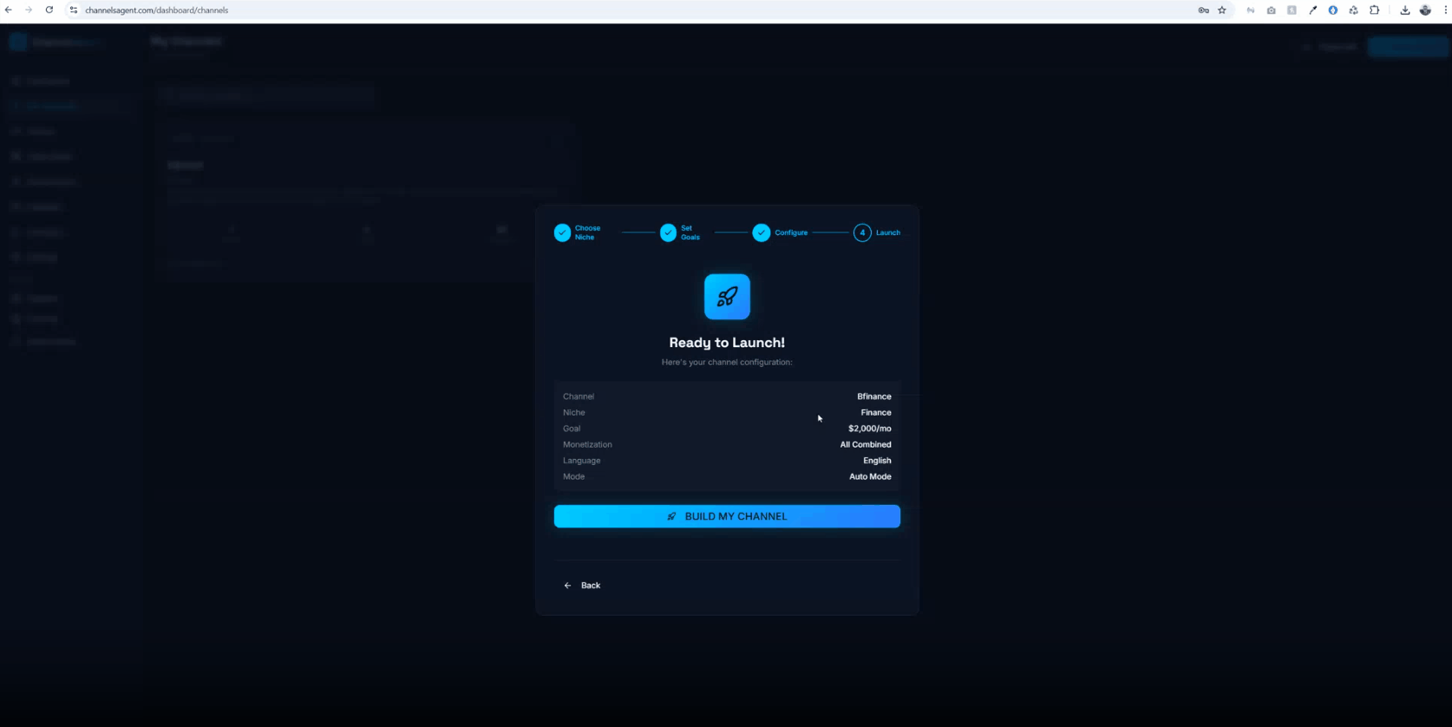The image size is (1452, 727).
Task: Open the browser Extensions puzzle icon
Action: point(1375,10)
